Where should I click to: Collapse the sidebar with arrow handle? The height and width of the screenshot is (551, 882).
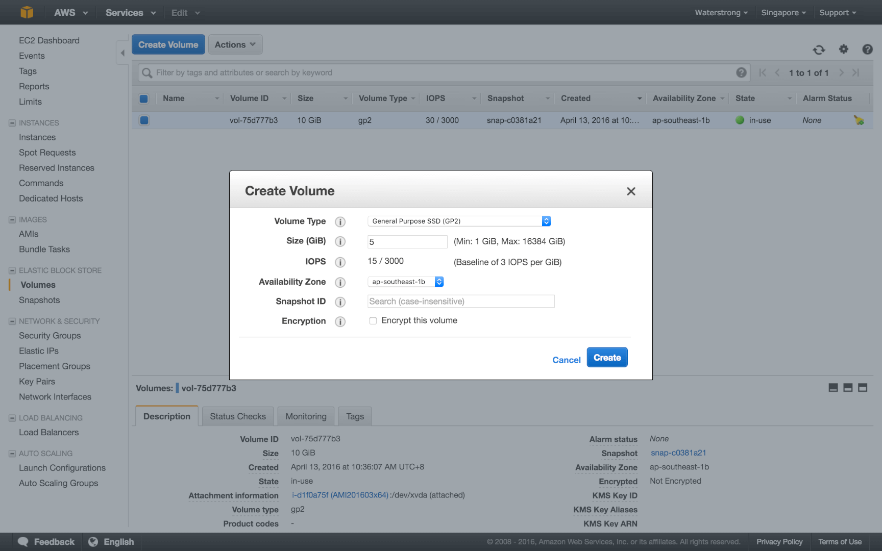click(x=122, y=53)
